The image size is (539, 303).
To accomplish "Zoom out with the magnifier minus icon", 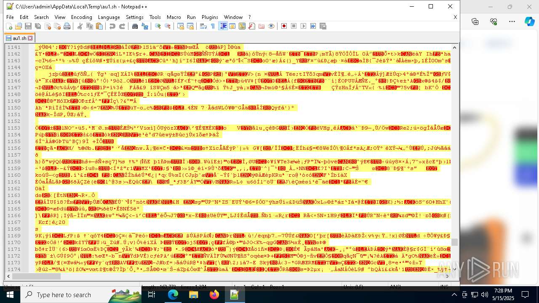I will [x=167, y=26].
